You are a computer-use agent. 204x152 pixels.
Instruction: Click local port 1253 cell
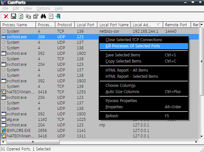pos(81,92)
